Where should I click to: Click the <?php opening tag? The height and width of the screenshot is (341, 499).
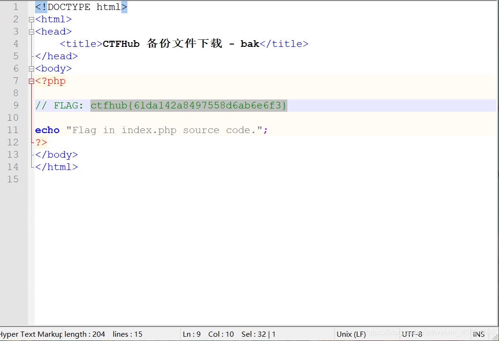[50, 81]
